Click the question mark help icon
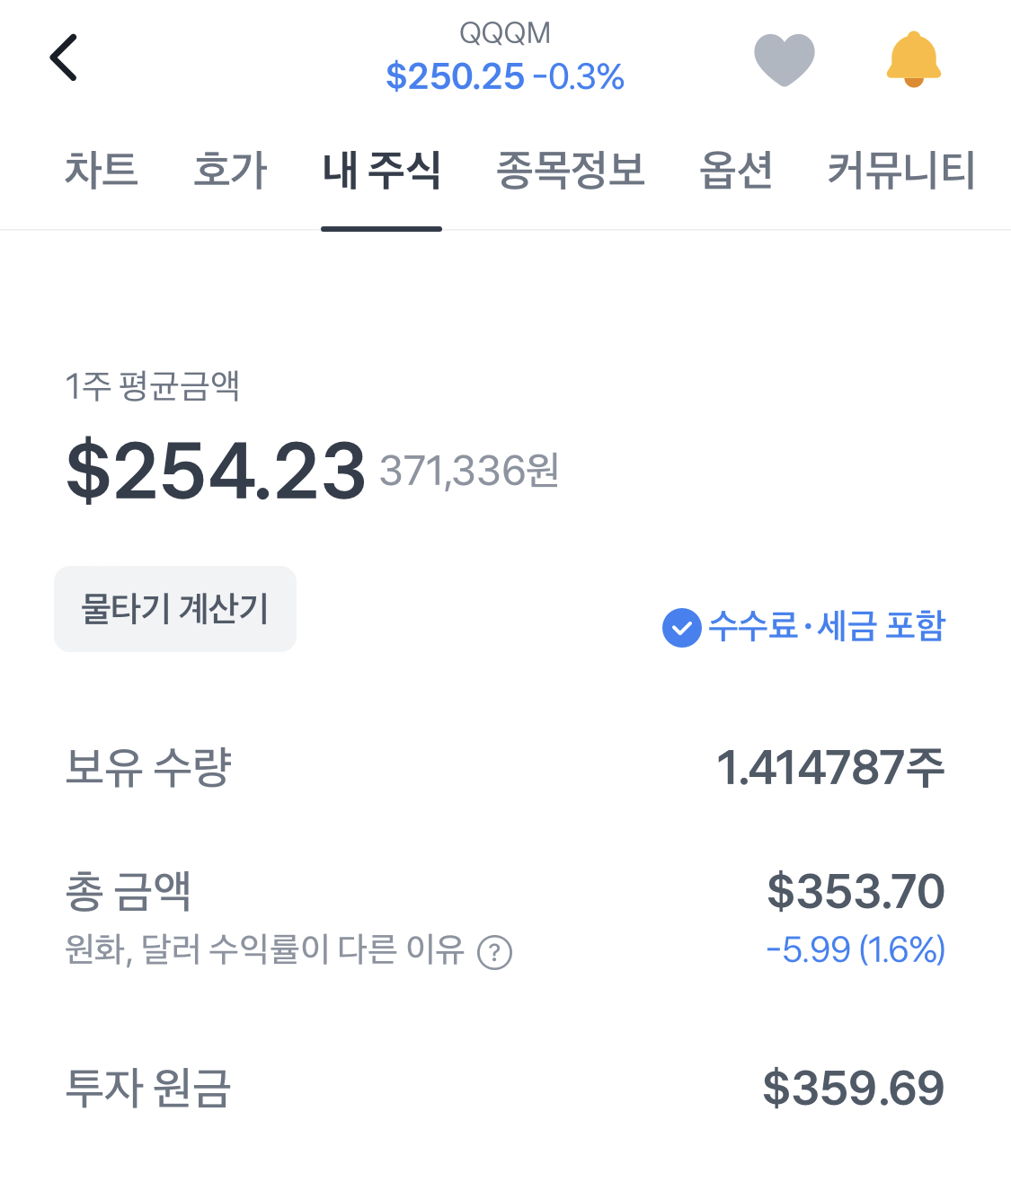The height and width of the screenshot is (1200, 1011). pos(494,952)
